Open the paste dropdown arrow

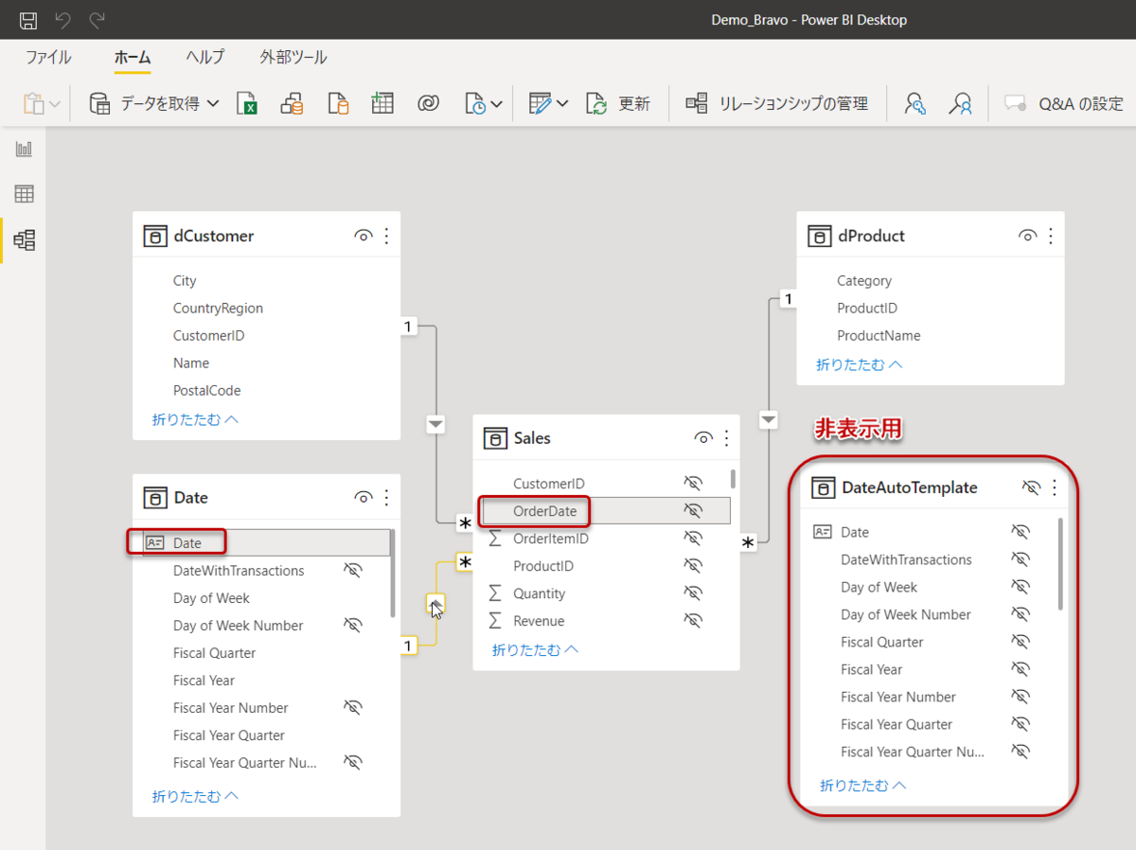(x=55, y=104)
